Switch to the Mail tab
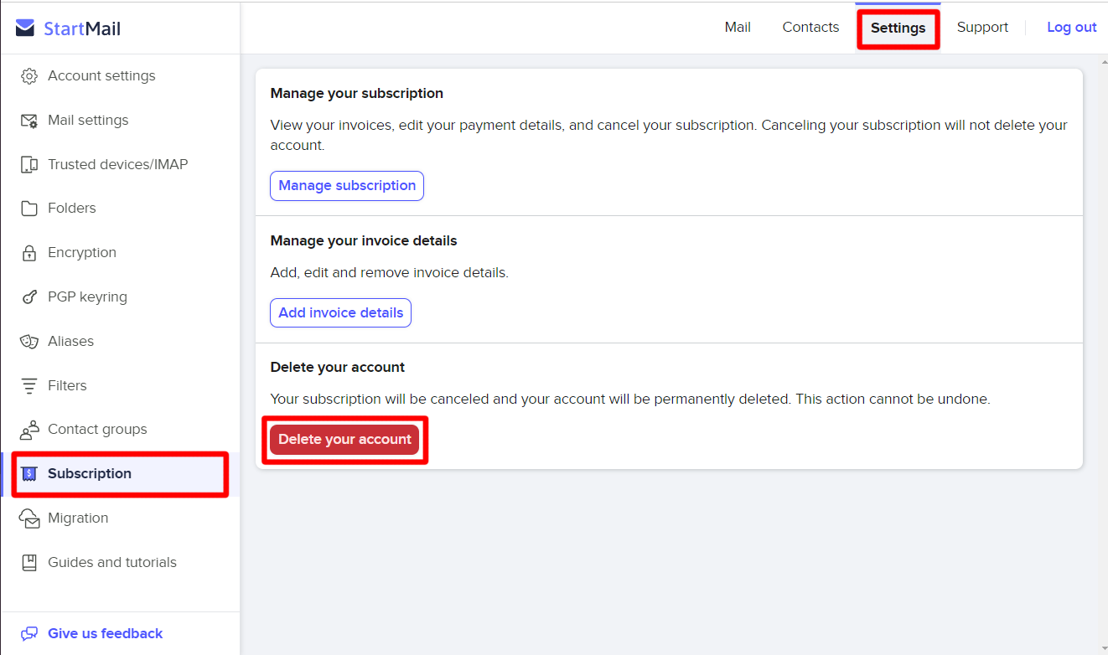Image resolution: width=1108 pixels, height=655 pixels. [738, 27]
